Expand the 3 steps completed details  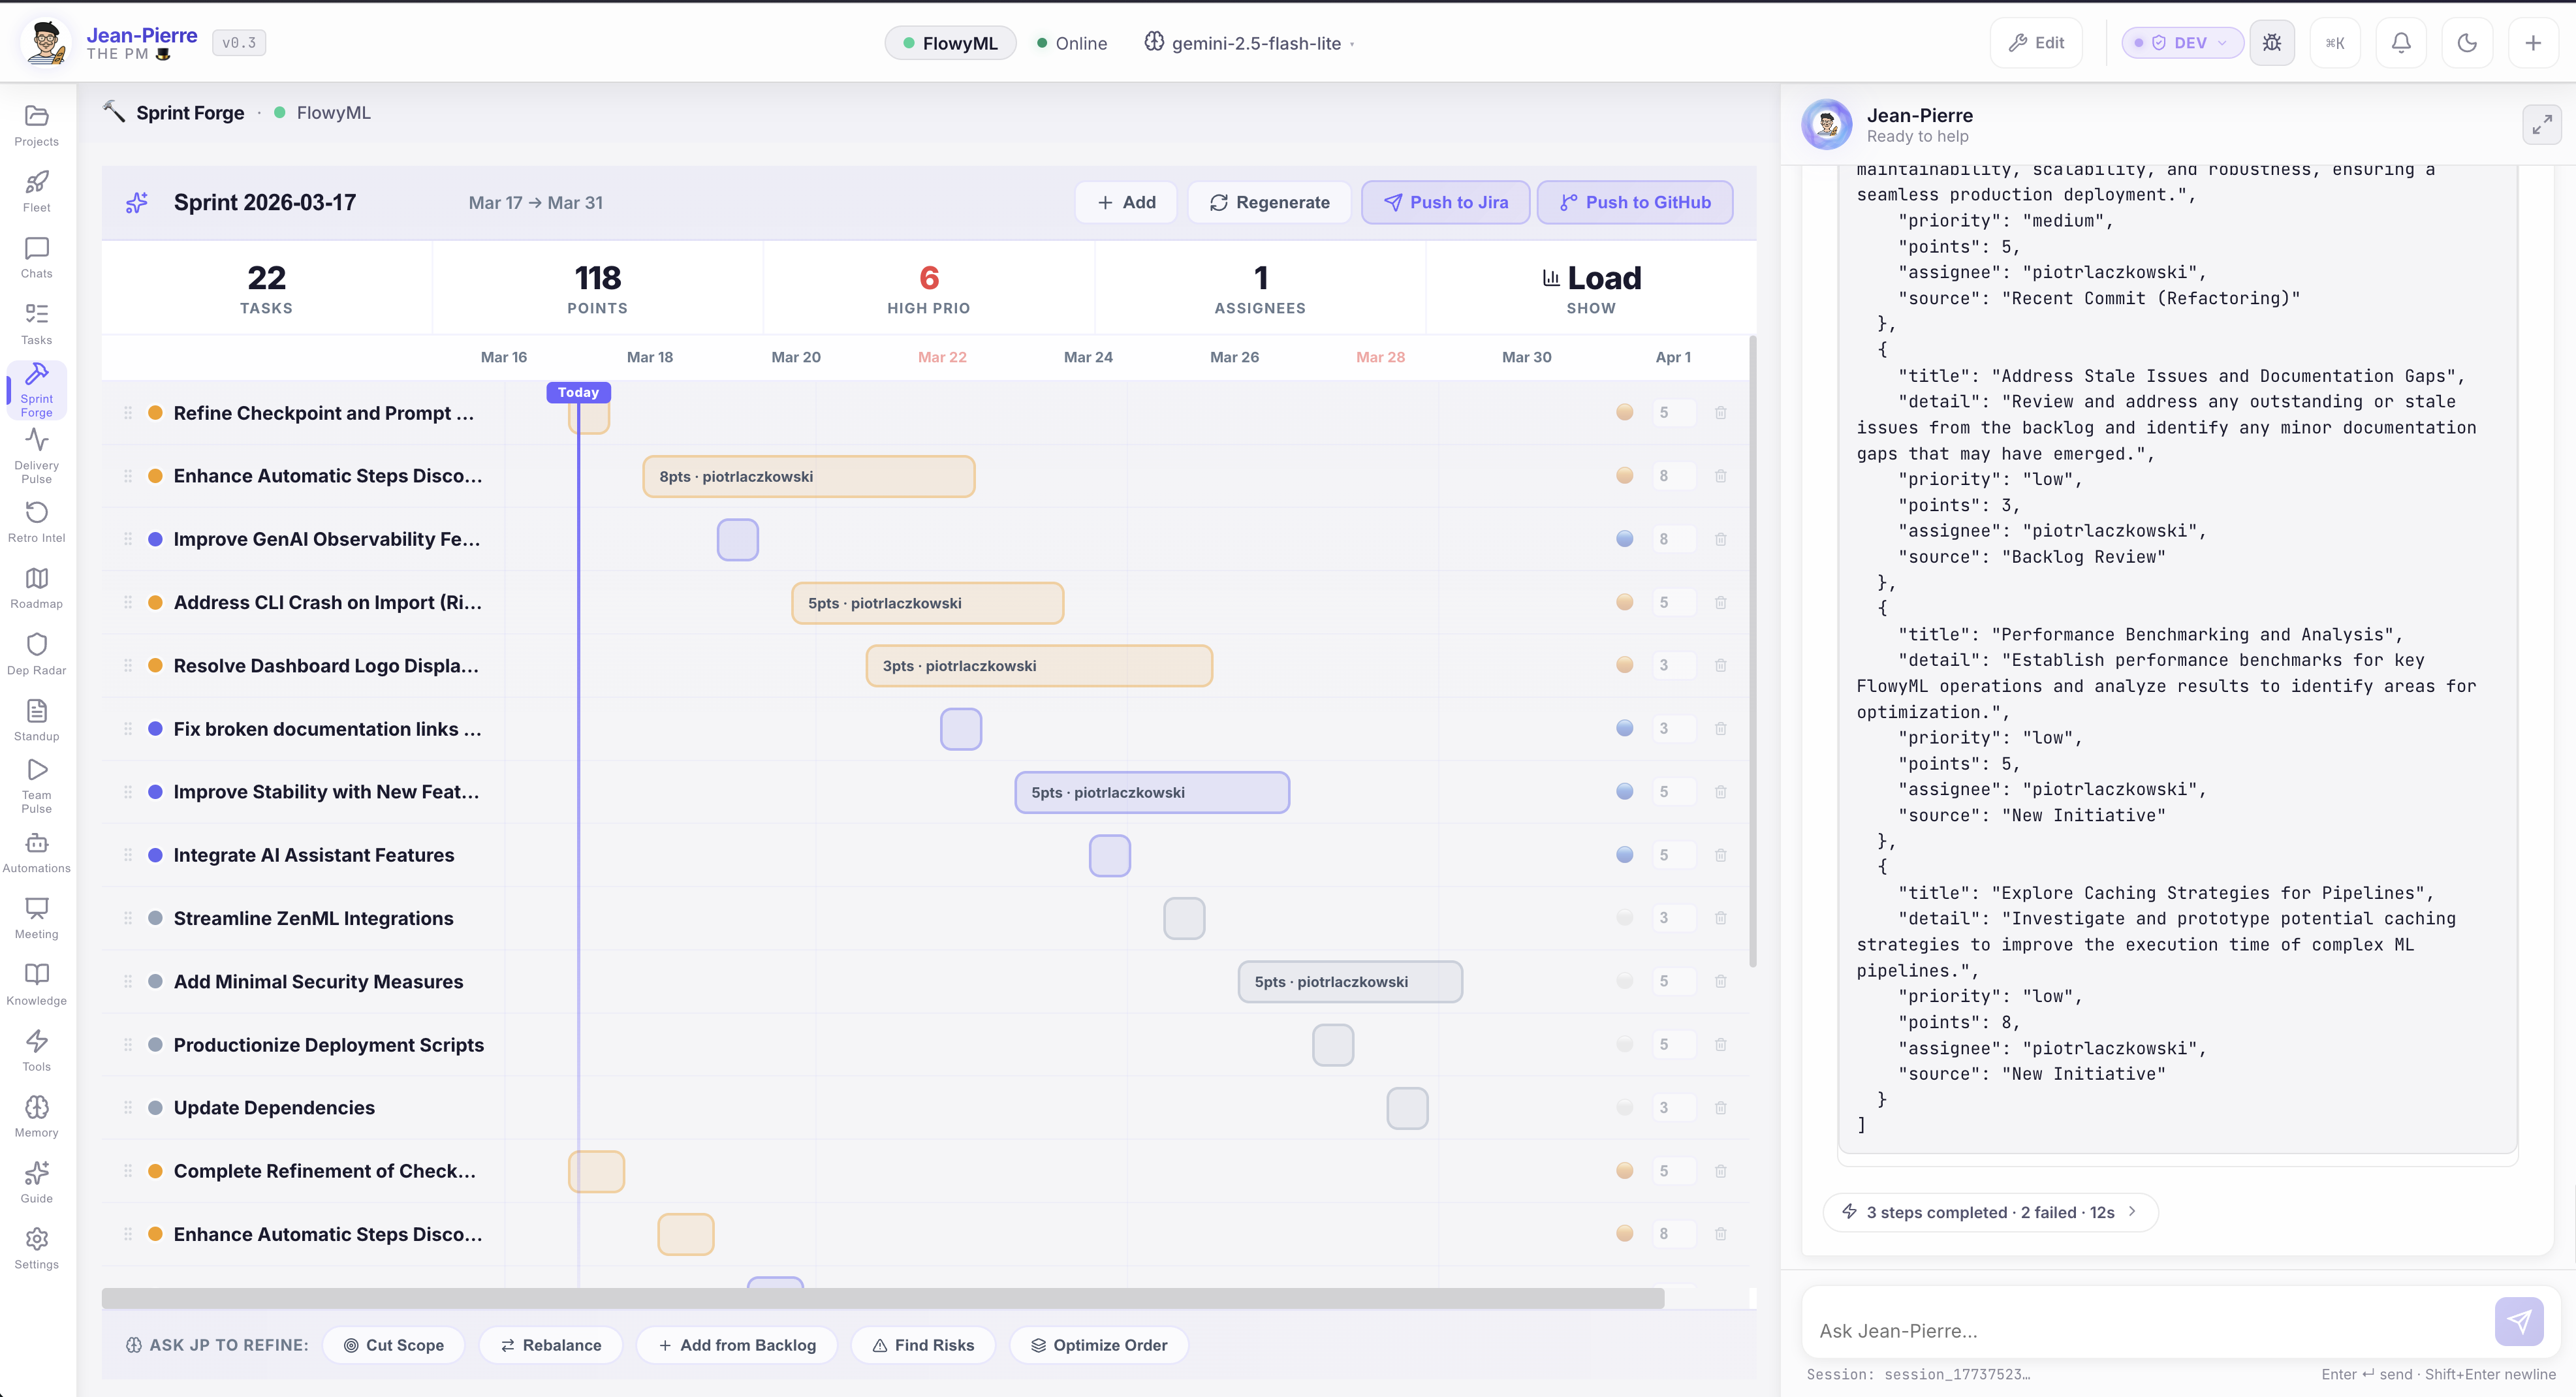1990,1212
